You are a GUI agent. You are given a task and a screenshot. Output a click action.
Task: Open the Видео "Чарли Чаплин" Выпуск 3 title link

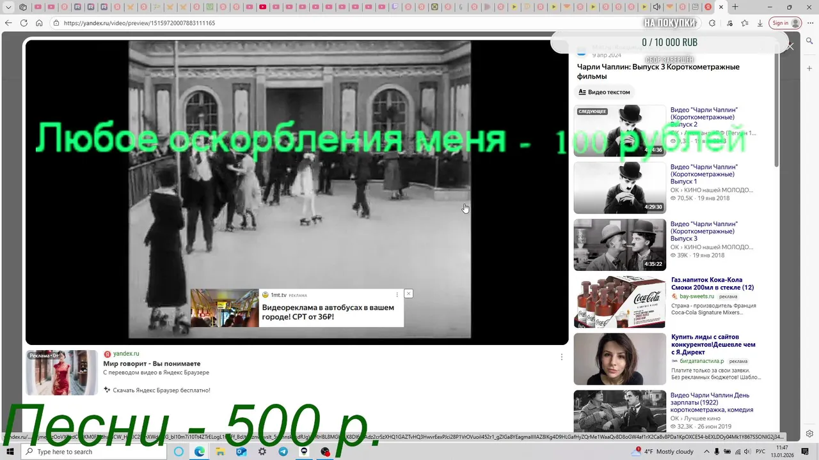(704, 231)
